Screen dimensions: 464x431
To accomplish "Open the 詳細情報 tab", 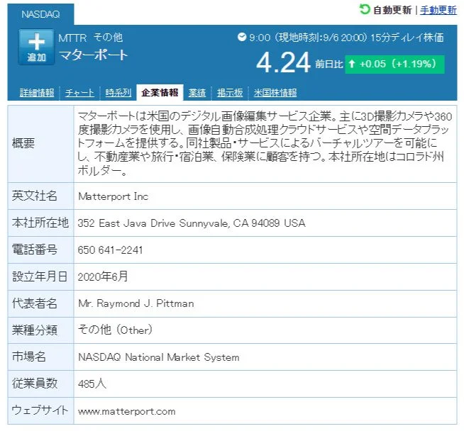I will [37, 93].
